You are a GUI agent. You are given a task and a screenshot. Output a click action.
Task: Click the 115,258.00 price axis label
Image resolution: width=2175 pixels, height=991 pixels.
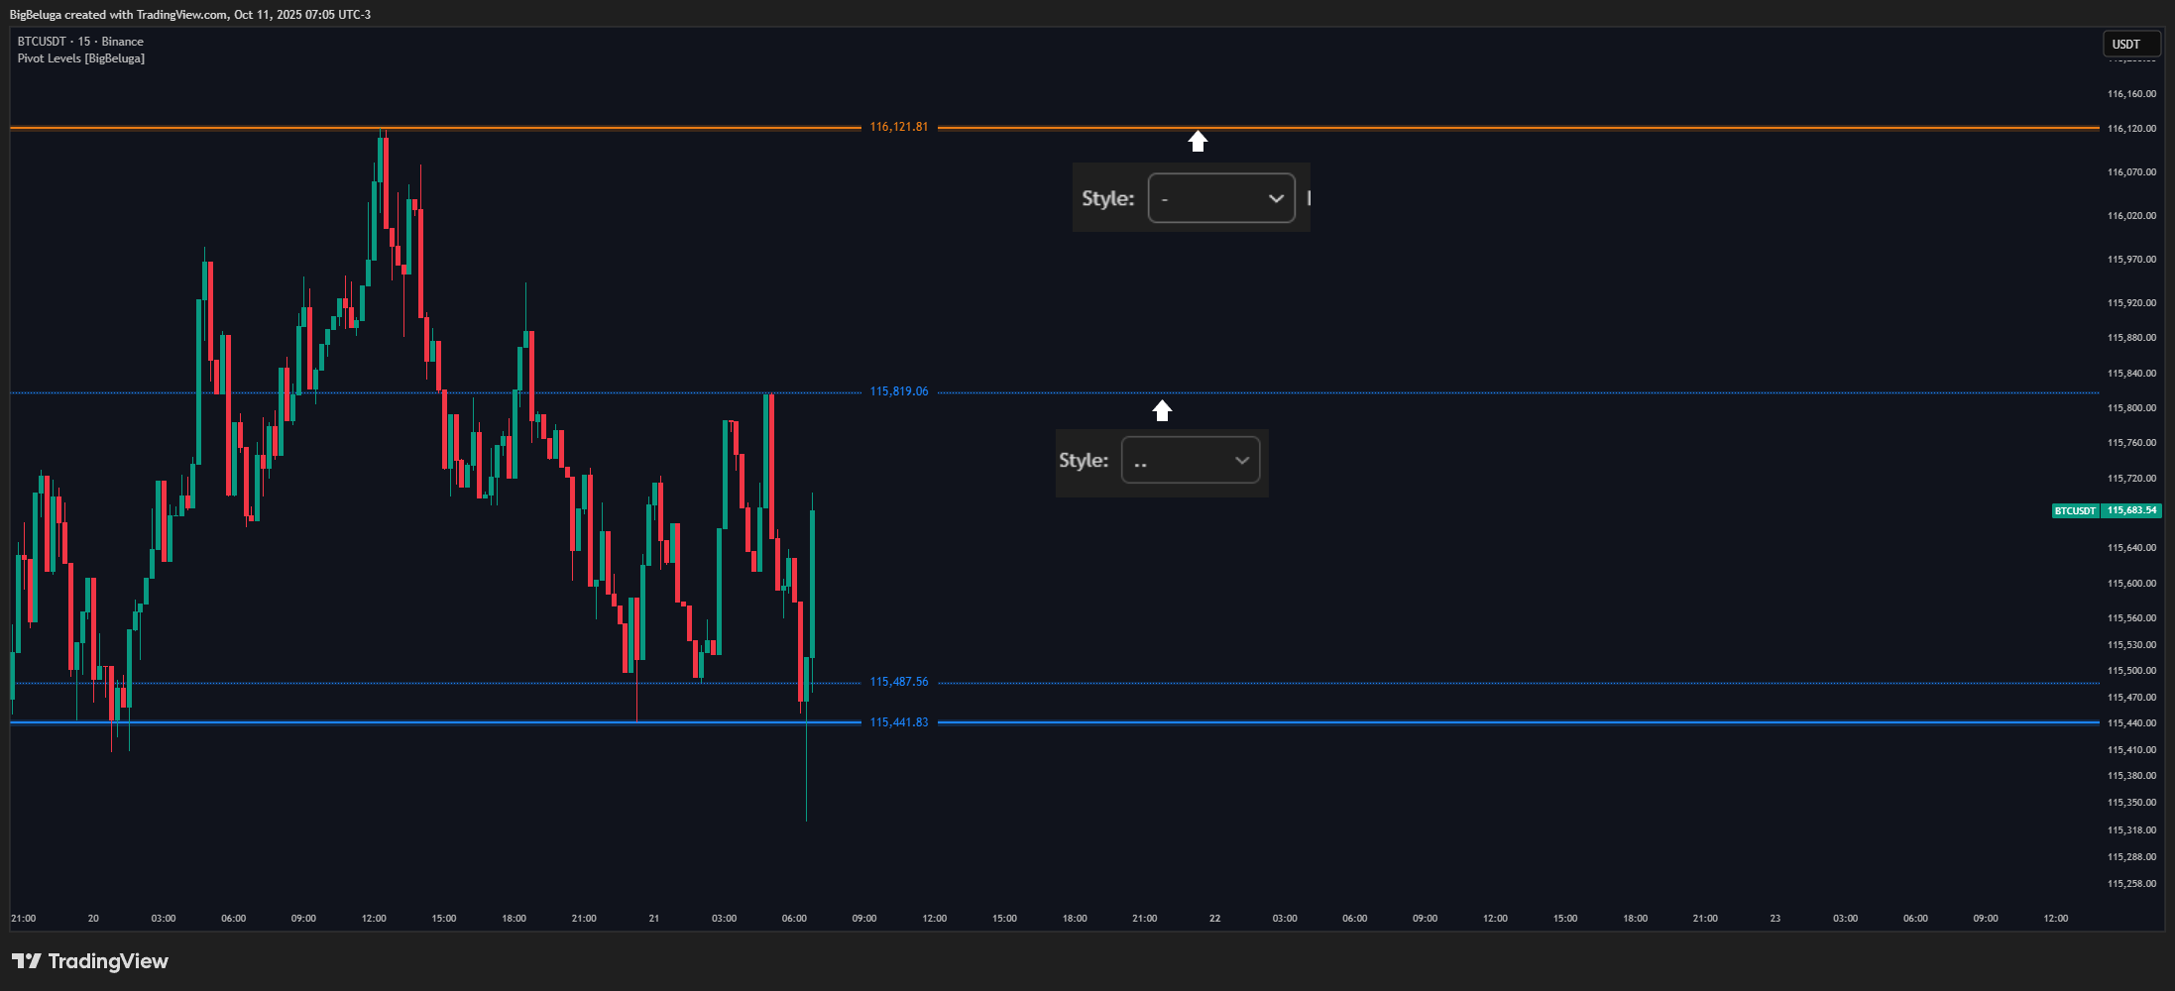pyautogui.click(x=2131, y=884)
